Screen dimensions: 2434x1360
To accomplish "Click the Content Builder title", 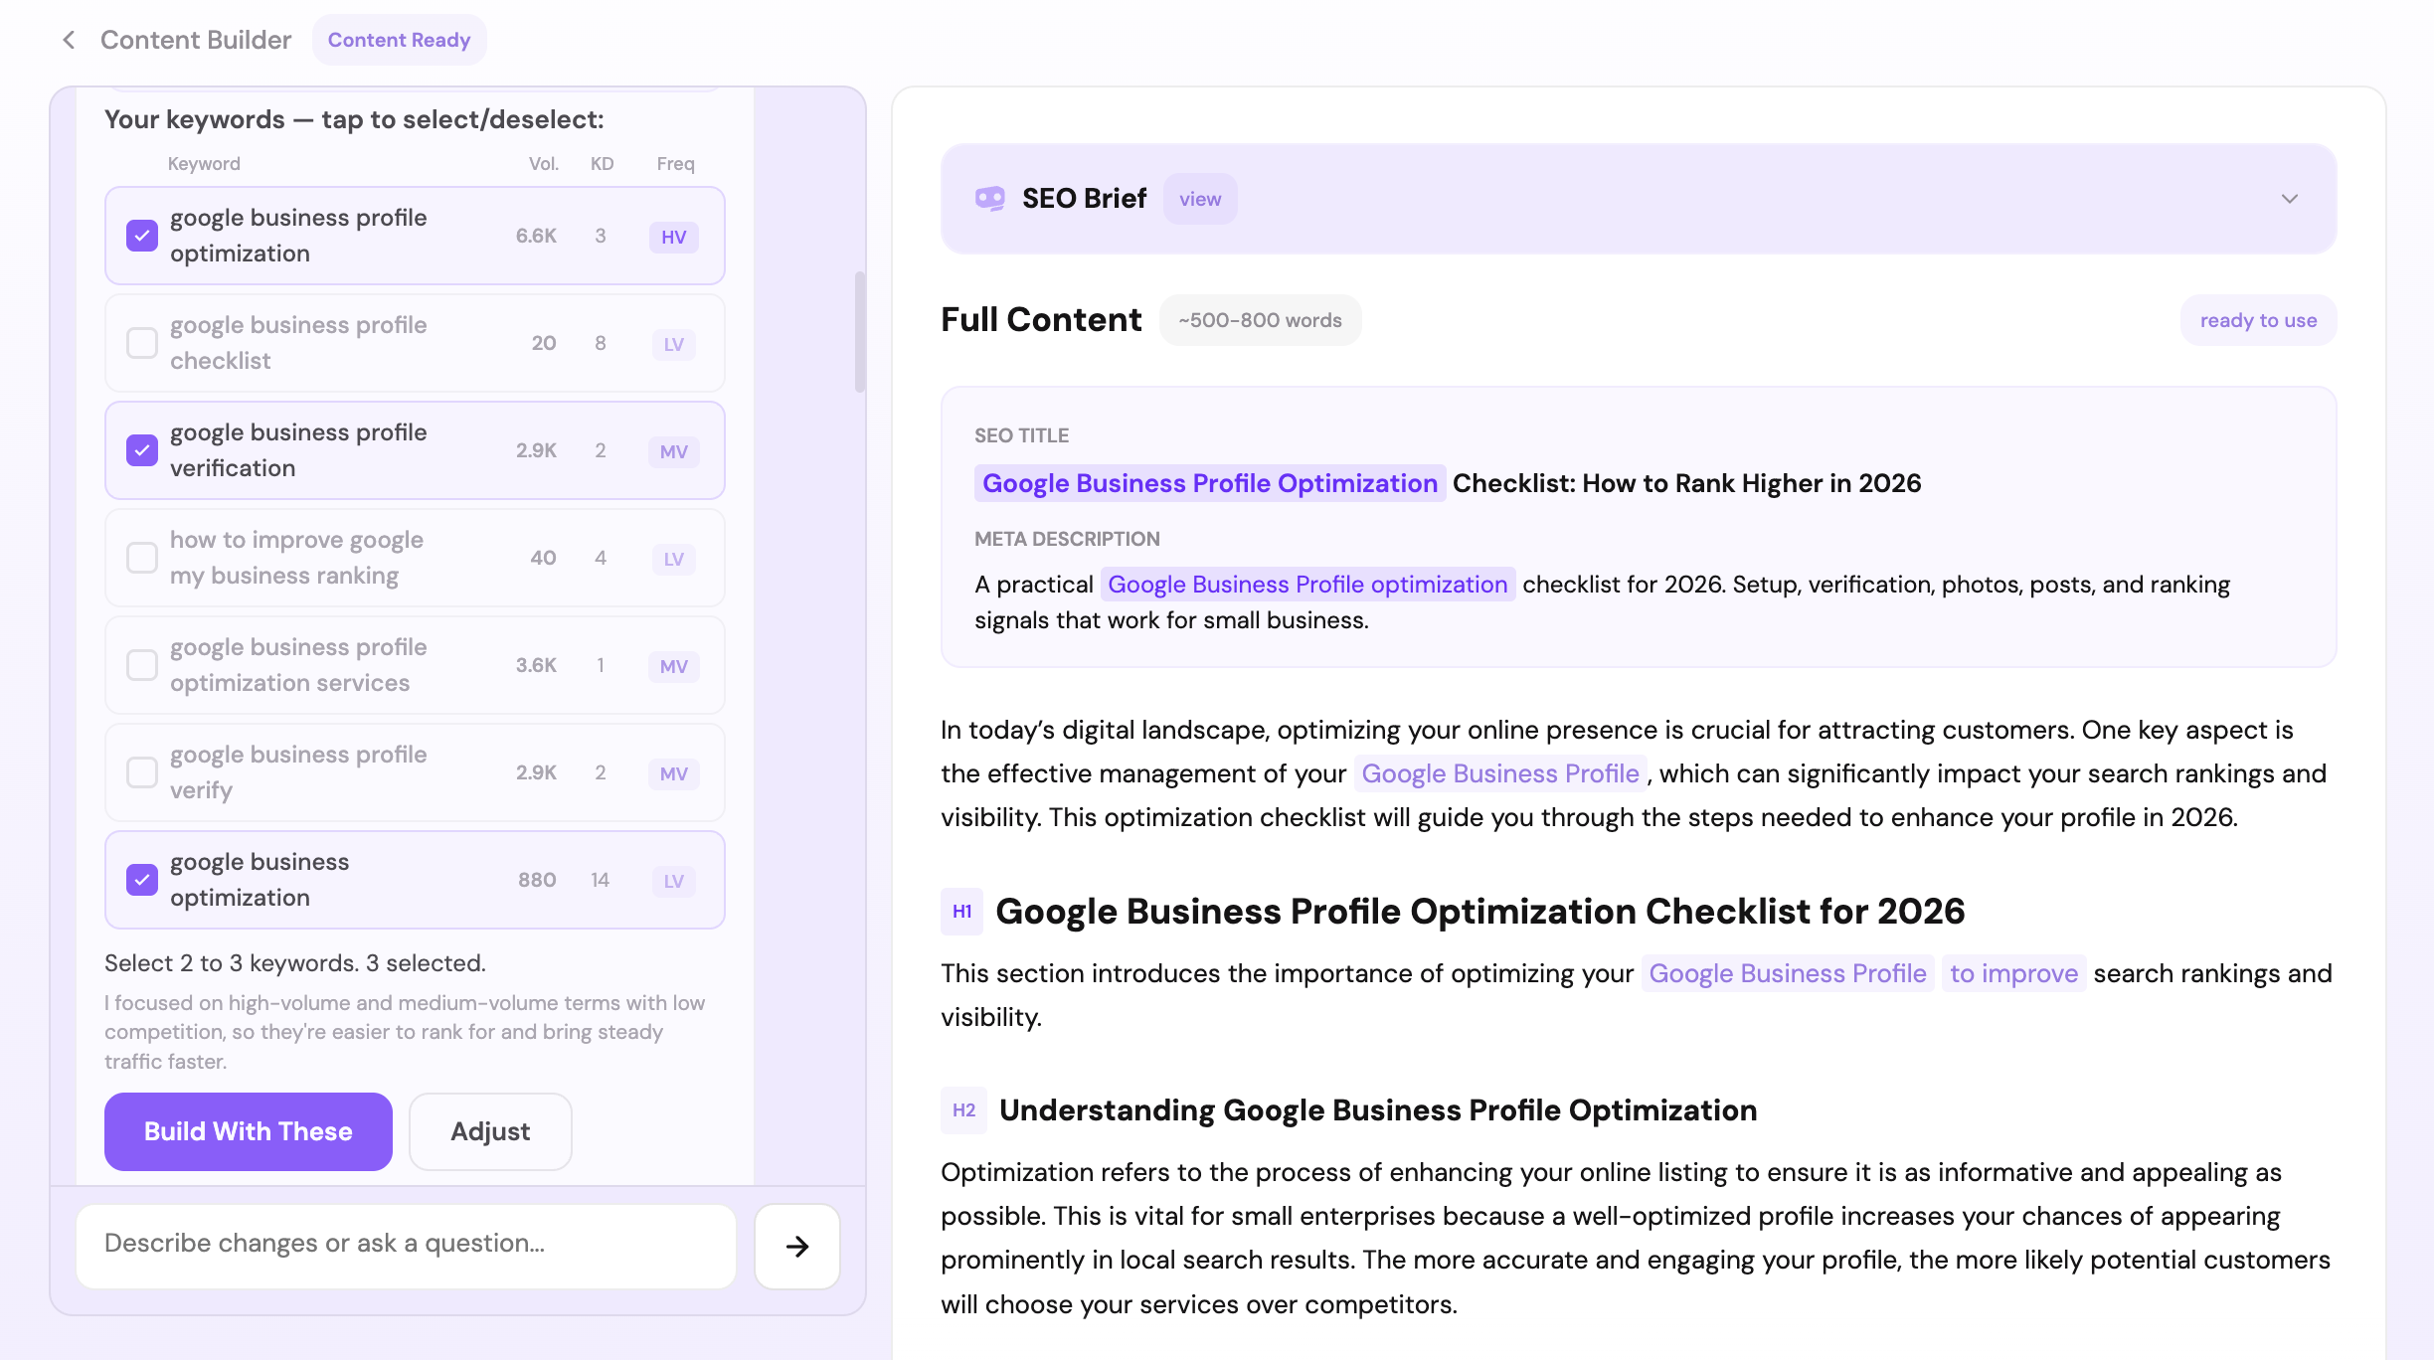I will click(x=196, y=40).
